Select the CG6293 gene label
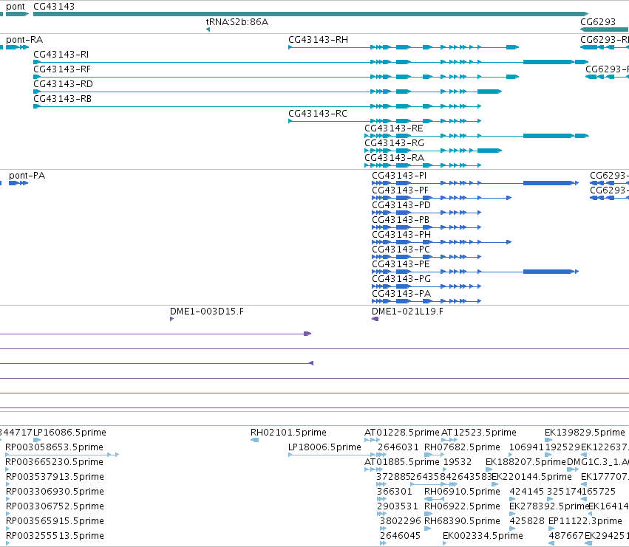The height and width of the screenshot is (547, 629). (598, 21)
